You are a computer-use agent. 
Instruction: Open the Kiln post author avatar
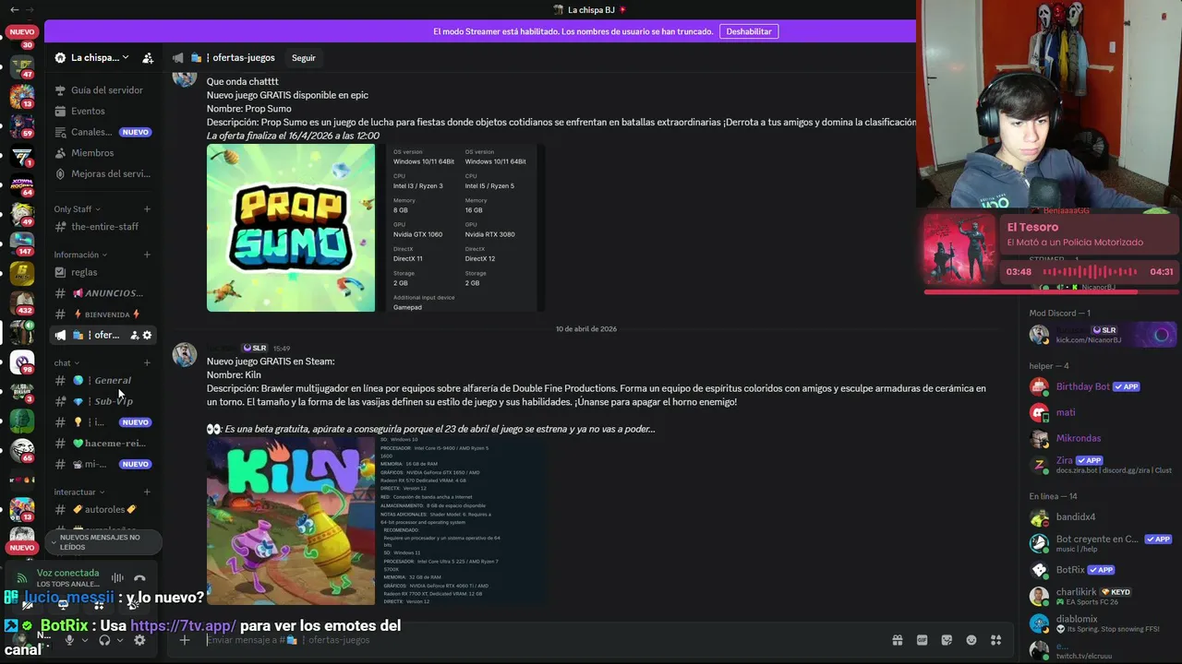pos(185,355)
